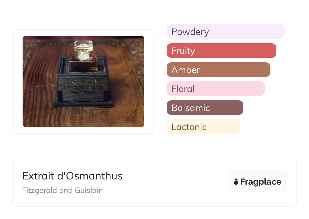Image resolution: width=309 pixels, height=219 pixels.
Task: Select the Powdery accord bar
Action: pyautogui.click(x=225, y=32)
